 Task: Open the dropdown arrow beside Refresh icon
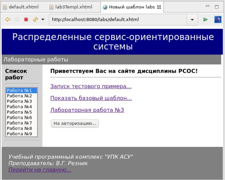pos(43,19)
